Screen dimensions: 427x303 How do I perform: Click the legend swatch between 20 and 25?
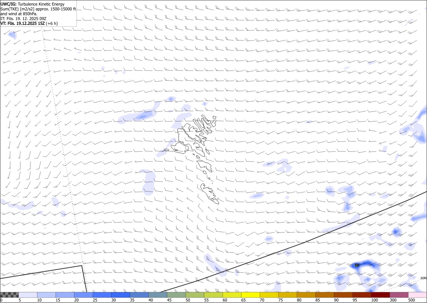pyautogui.click(x=84, y=295)
